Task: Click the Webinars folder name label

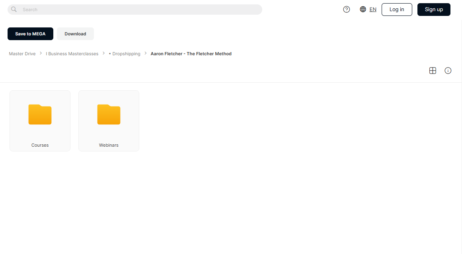Action: [x=109, y=145]
